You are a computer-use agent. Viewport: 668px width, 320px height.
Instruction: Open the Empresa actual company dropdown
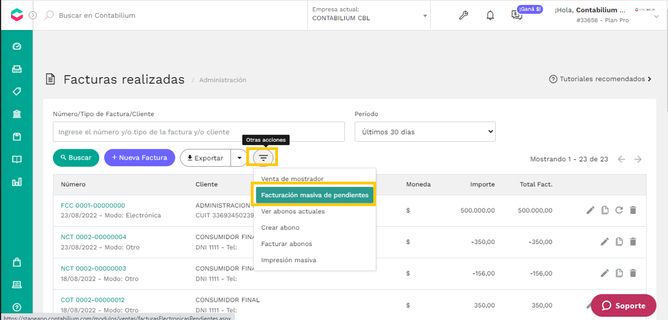(x=369, y=16)
